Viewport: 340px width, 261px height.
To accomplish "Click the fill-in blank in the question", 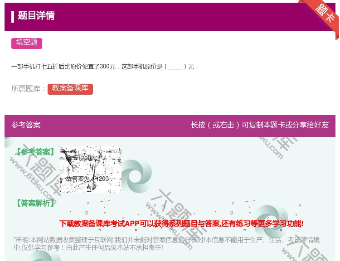I will [175, 67].
